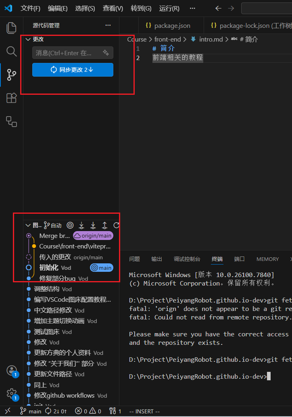Open the Manage gear icon

[x=12, y=394]
